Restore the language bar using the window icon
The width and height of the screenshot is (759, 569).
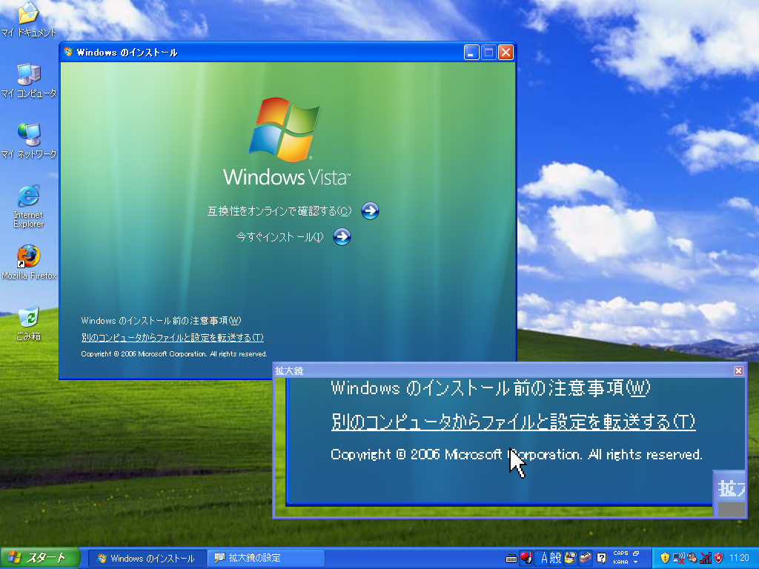[x=636, y=553]
